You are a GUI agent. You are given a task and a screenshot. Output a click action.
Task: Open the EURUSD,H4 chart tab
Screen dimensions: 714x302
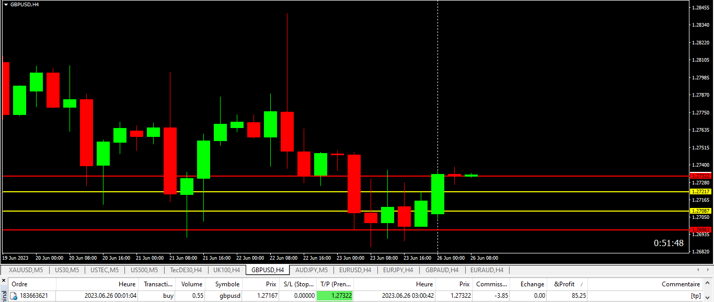(355, 270)
